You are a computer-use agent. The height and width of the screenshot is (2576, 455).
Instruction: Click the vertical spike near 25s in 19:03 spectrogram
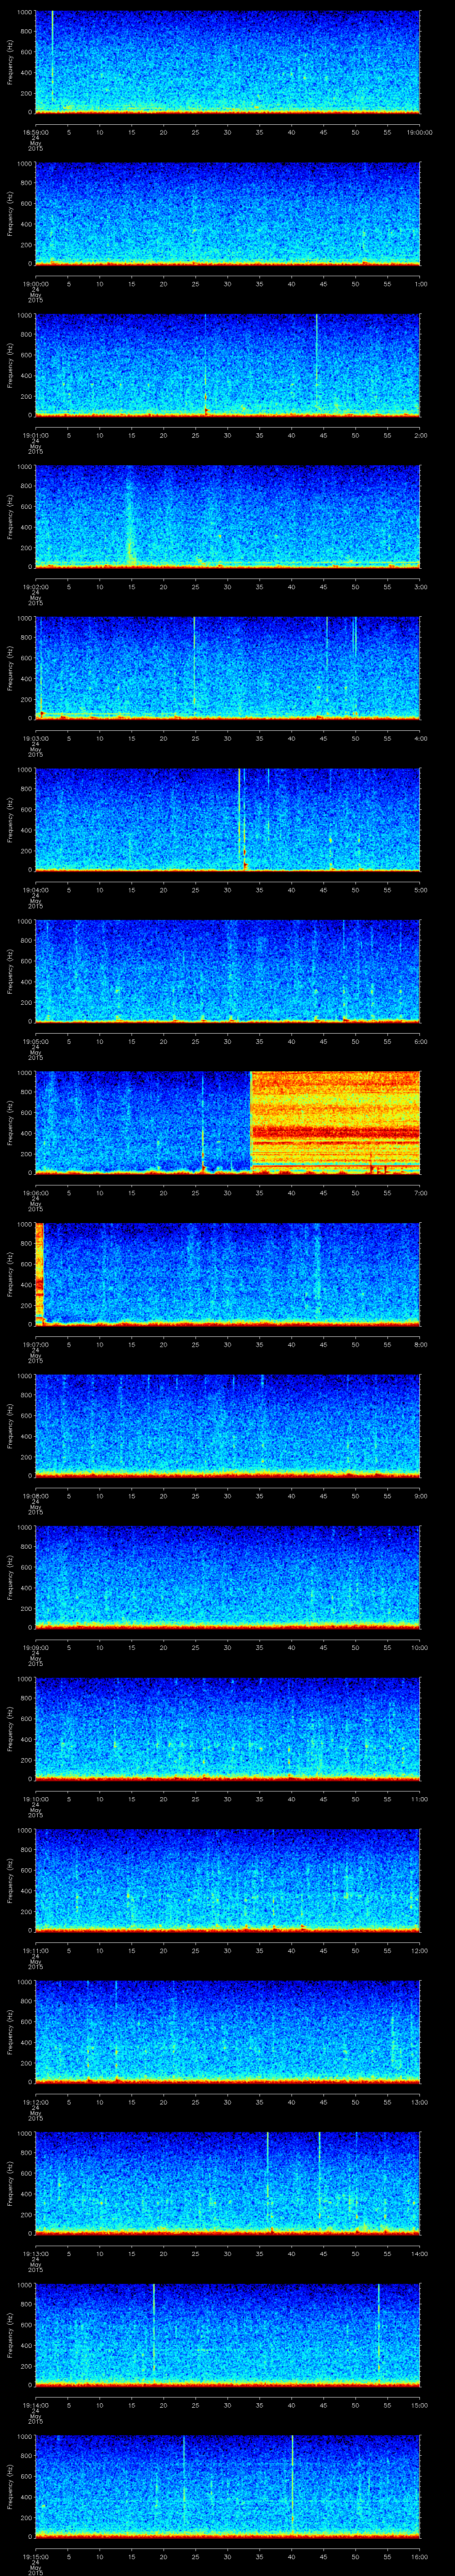tap(194, 665)
